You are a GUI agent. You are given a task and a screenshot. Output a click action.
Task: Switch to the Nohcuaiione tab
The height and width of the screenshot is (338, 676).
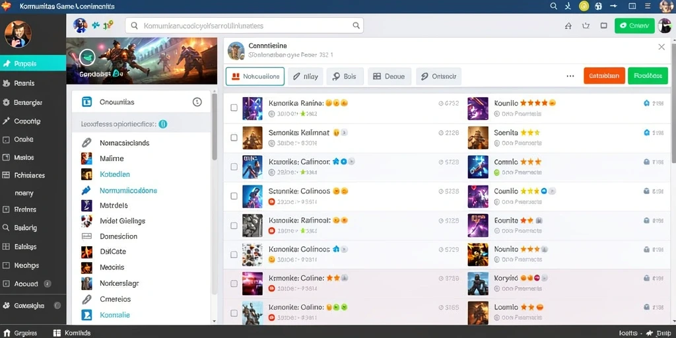click(255, 77)
